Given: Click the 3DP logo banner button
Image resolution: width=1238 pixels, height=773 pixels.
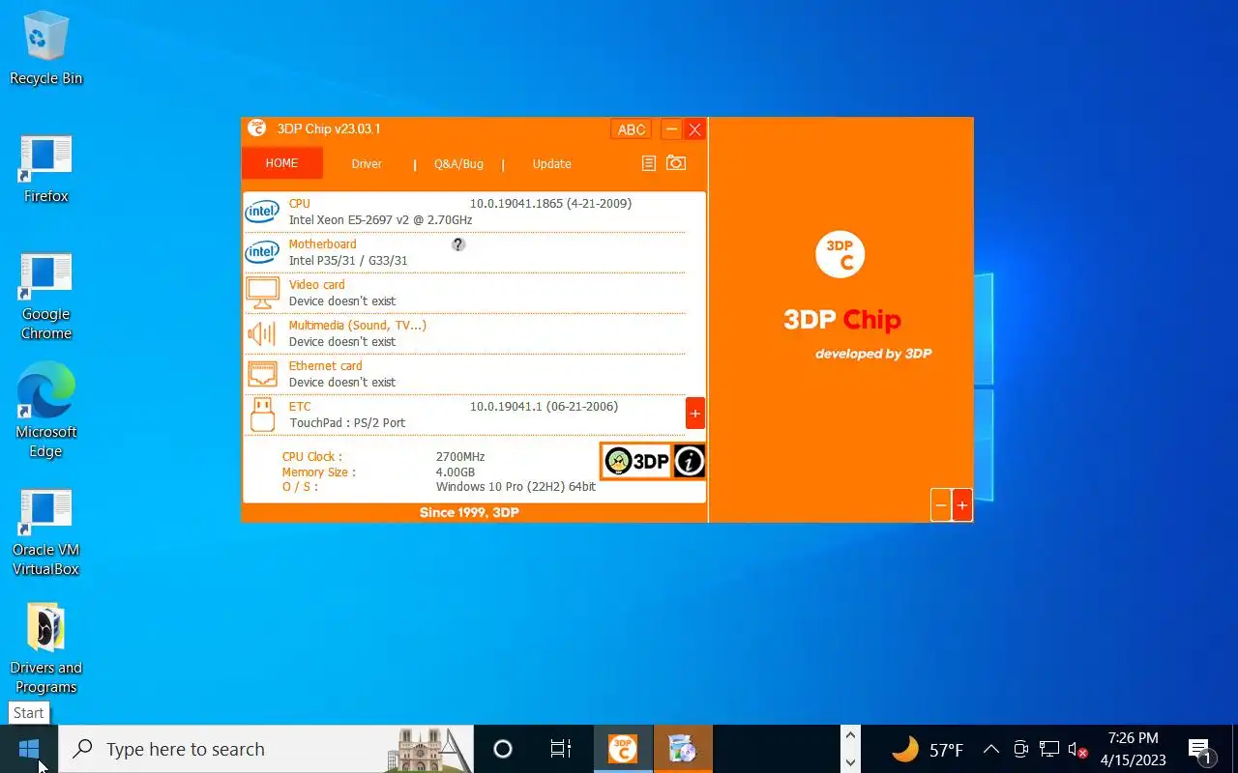Looking at the screenshot, I should (x=637, y=461).
